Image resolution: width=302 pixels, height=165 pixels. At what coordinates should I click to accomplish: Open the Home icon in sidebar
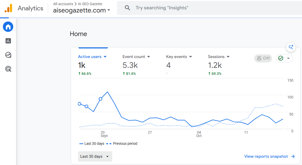tap(8, 27)
